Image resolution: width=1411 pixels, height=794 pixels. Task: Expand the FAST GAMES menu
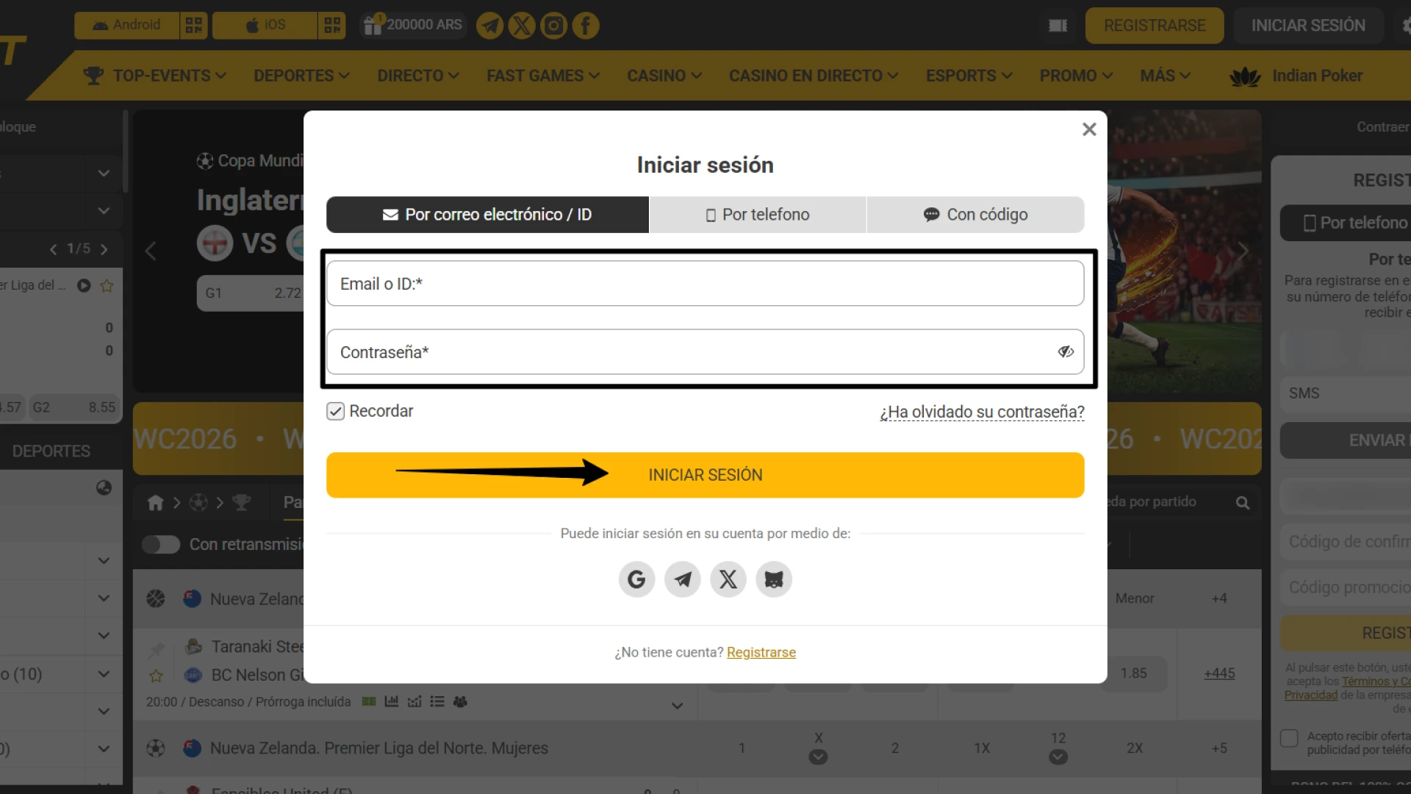[x=543, y=76]
